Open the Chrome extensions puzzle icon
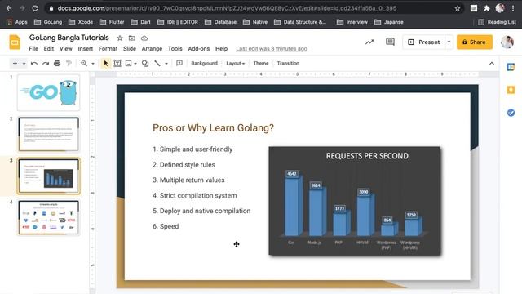 tap(487, 8)
